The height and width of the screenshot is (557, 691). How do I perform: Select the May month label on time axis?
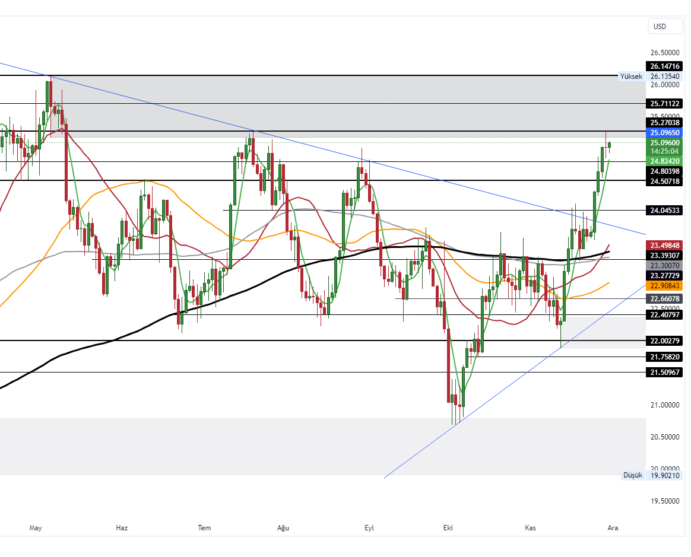(x=35, y=527)
